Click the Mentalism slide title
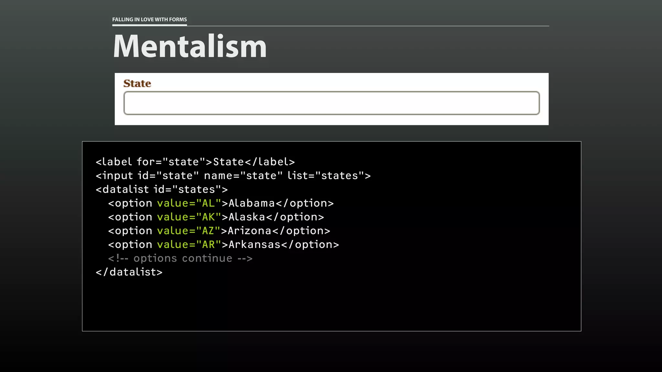Image resolution: width=662 pixels, height=372 pixels. [x=190, y=46]
